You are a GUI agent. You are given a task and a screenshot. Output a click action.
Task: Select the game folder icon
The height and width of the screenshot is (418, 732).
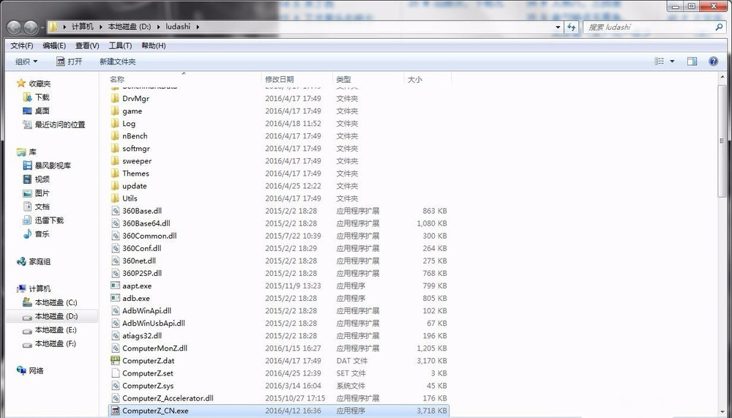[x=116, y=111]
